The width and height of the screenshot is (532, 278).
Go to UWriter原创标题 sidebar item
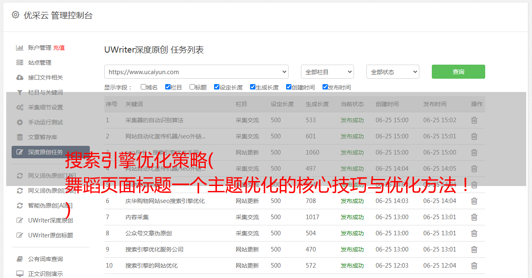50,235
